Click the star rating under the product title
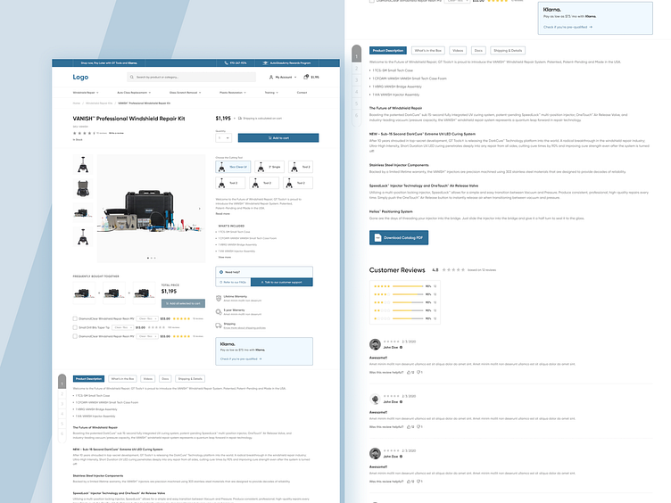This screenshot has width=671, height=503. pyautogui.click(x=84, y=134)
